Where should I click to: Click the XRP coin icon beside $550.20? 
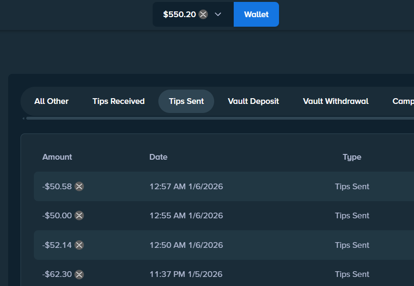203,14
